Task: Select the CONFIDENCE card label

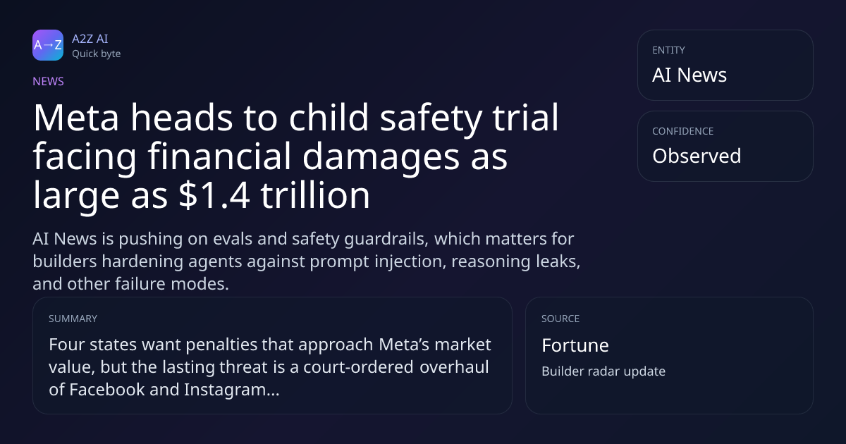Action: pyautogui.click(x=682, y=131)
